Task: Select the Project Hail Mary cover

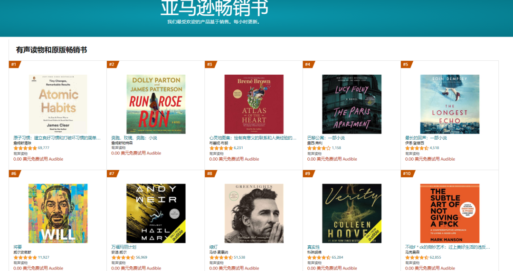Action: point(156,213)
